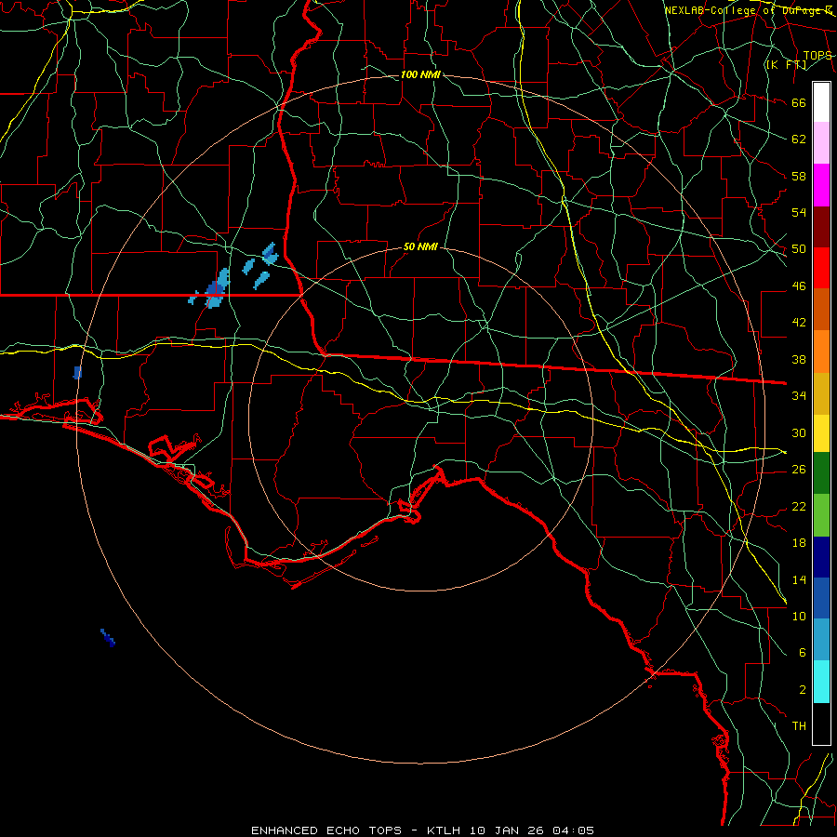Pick the light green legend swatch
This screenshot has height=837, width=837.
[821, 515]
